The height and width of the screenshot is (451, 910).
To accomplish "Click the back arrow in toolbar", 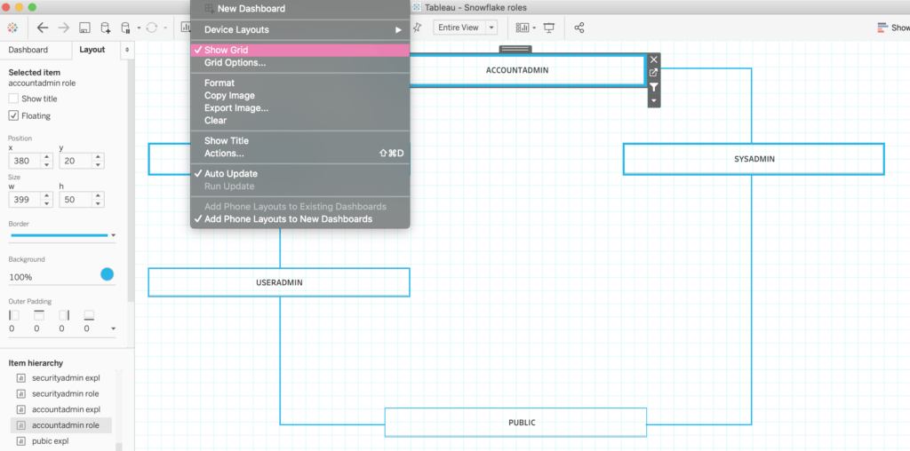I will tap(42, 28).
